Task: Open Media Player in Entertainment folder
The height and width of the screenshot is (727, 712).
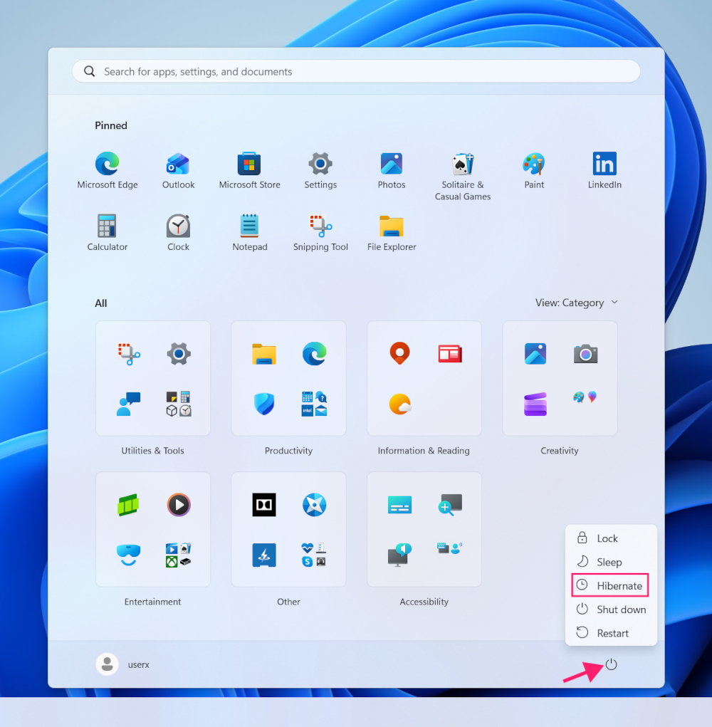Action: tap(179, 505)
